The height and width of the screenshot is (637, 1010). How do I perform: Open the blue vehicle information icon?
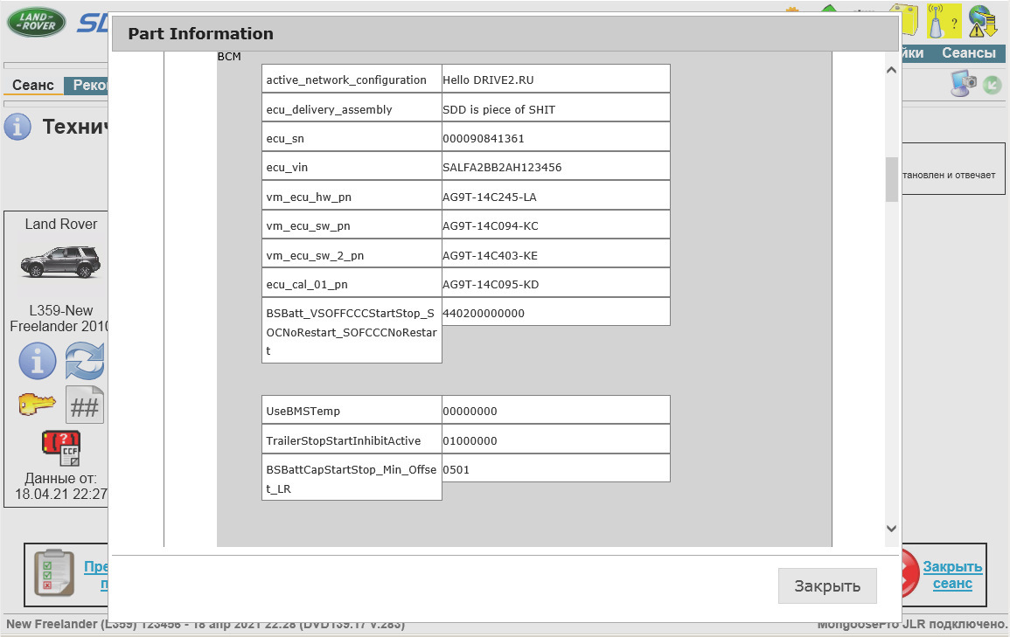pyautogui.click(x=38, y=361)
